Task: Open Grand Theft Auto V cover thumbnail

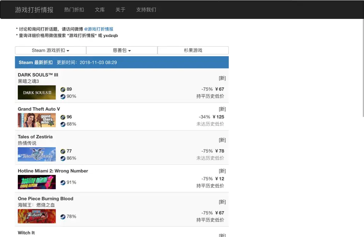Action: coord(37,120)
